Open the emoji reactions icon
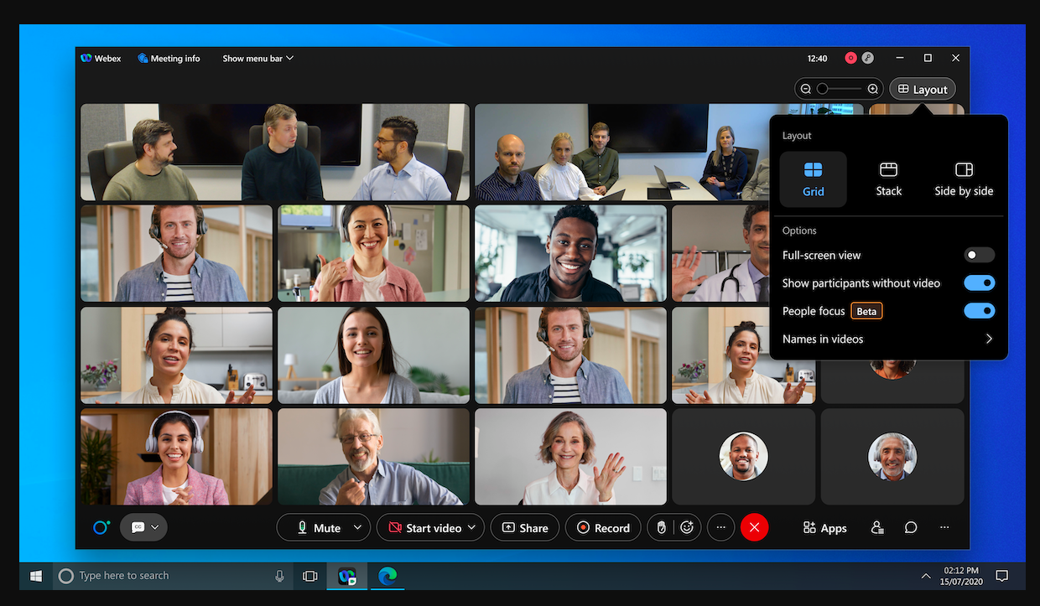This screenshot has width=1040, height=606. pos(687,528)
